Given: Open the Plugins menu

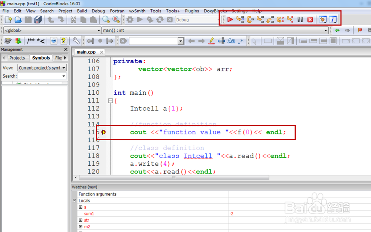Looking at the screenshot, I should [x=192, y=11].
